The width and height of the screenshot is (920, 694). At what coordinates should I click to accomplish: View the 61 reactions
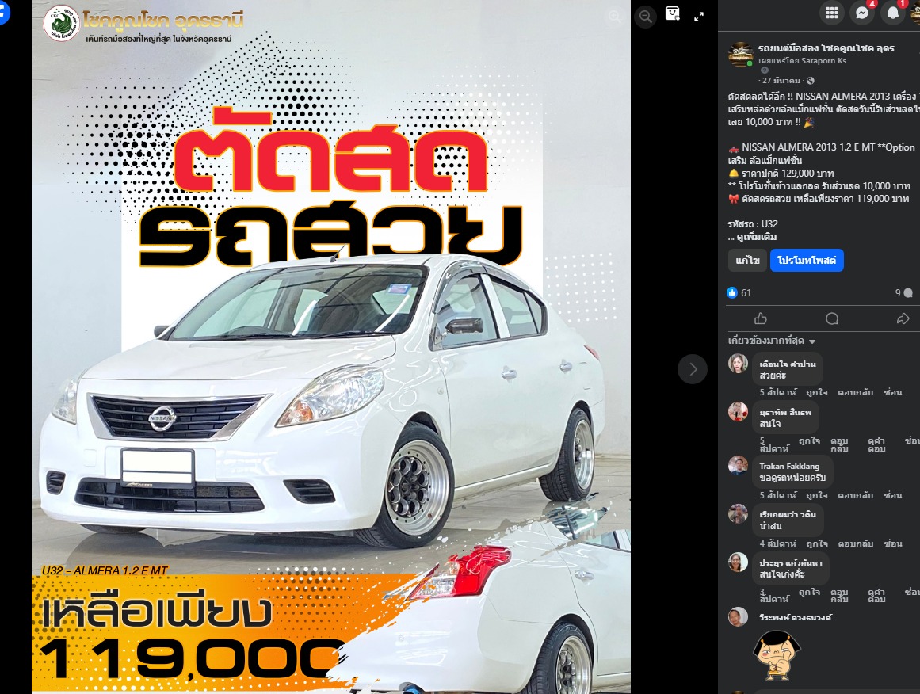[739, 293]
